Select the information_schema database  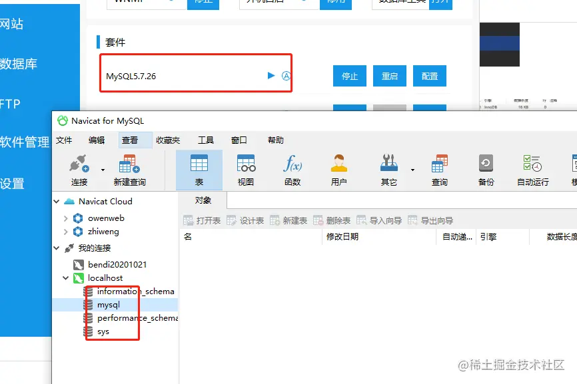135,291
